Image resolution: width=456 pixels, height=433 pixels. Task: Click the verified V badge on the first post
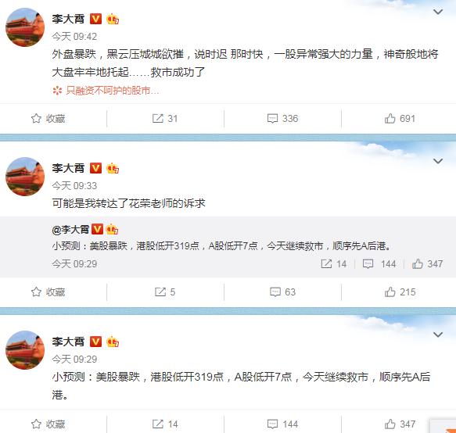(x=95, y=19)
